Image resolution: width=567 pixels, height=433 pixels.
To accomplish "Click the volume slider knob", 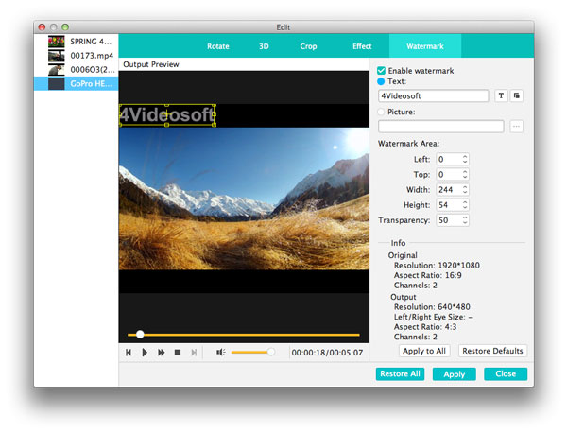I will click(x=270, y=352).
